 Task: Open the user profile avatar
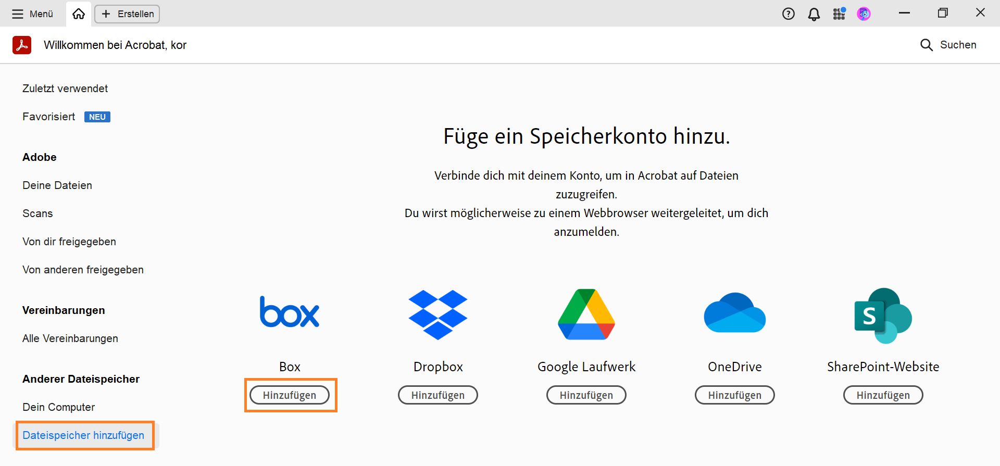click(864, 14)
